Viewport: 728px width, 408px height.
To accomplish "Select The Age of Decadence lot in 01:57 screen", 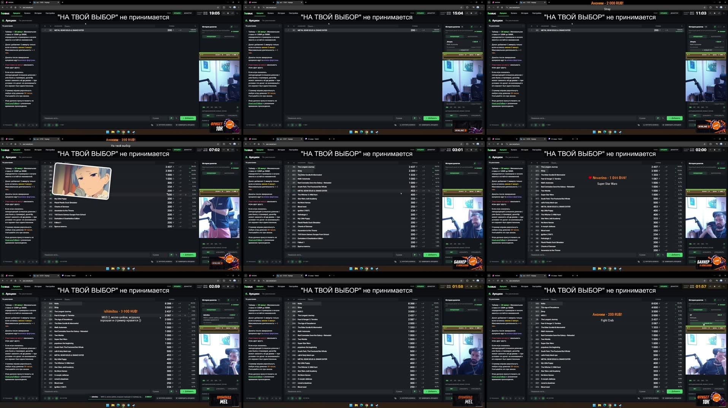I will tap(606, 307).
